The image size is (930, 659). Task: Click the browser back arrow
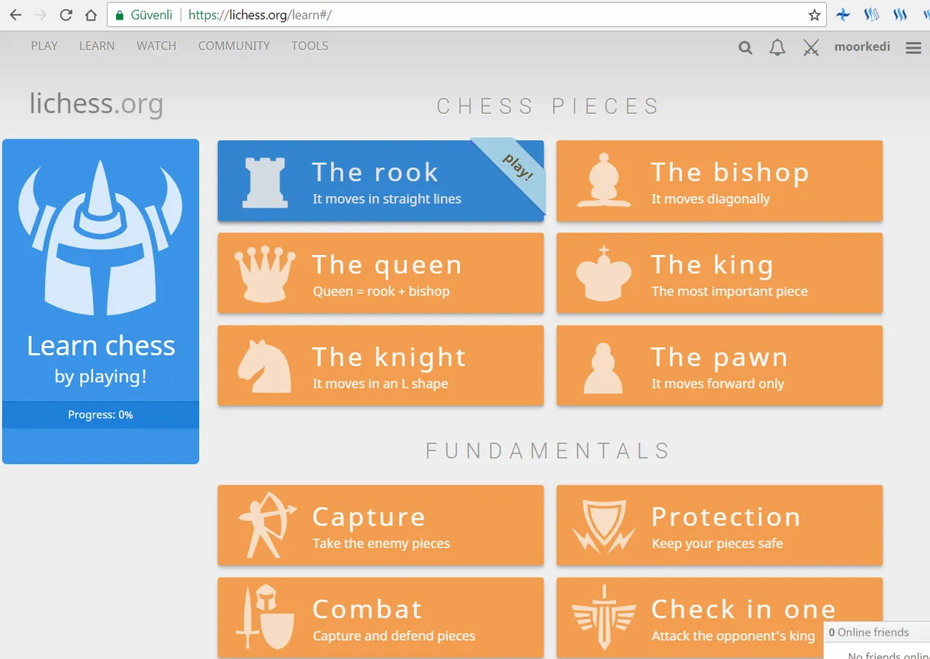(15, 15)
